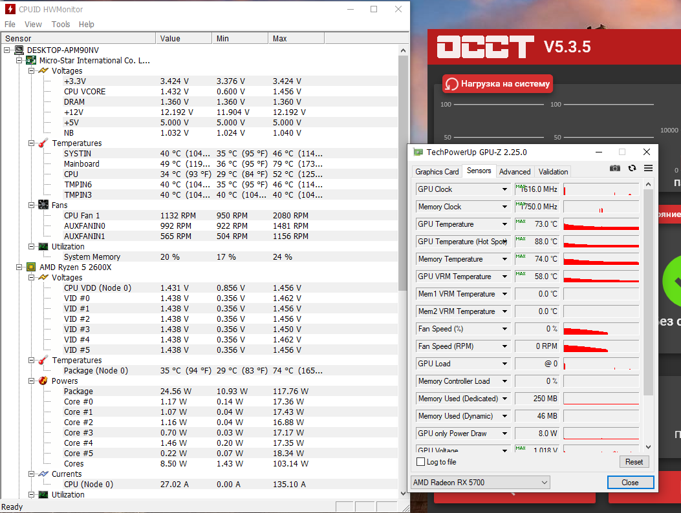Open the GPU Clock sensor dropdown
This screenshot has width=681, height=513.
click(x=504, y=189)
